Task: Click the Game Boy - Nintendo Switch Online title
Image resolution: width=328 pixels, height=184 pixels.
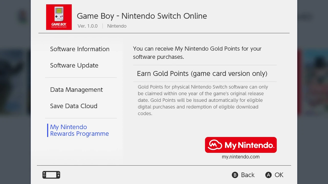Action: 142,16
